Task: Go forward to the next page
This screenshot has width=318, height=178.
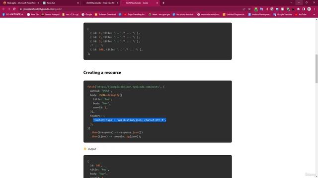Action: pyautogui.click(x=9, y=9)
